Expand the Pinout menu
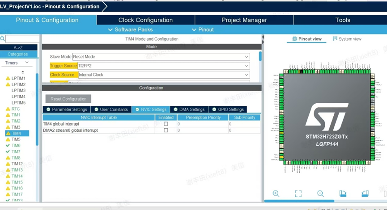The height and width of the screenshot is (210, 387). pyautogui.click(x=203, y=29)
